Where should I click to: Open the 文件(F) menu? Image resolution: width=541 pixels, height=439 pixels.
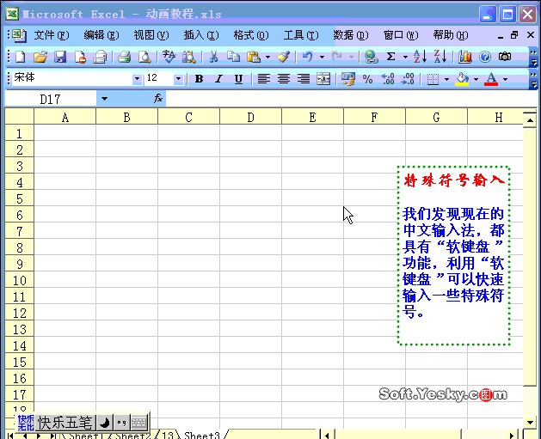click(52, 35)
